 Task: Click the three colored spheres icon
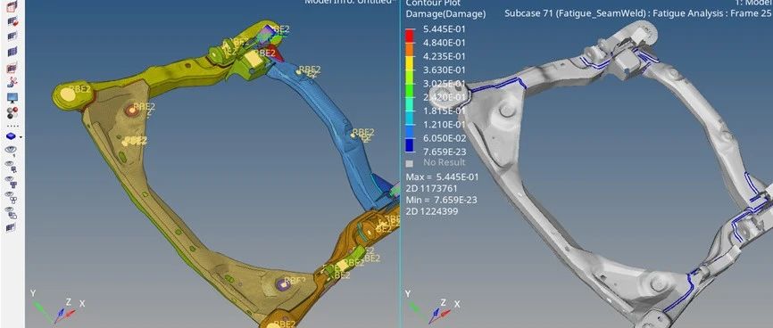click(x=12, y=112)
